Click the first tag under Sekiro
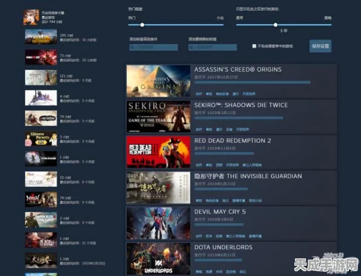361x276 pixels. (x=199, y=129)
